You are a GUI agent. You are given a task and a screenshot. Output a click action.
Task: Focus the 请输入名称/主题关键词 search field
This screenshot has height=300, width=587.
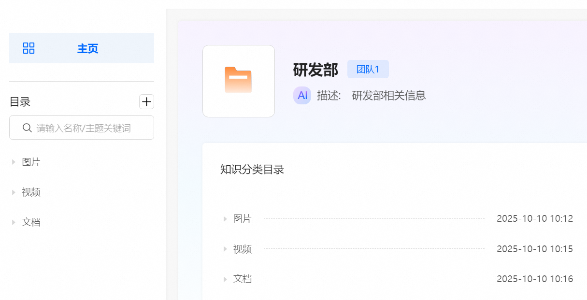coord(82,128)
